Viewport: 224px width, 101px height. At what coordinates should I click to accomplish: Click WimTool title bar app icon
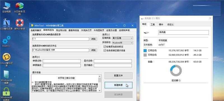32,26
